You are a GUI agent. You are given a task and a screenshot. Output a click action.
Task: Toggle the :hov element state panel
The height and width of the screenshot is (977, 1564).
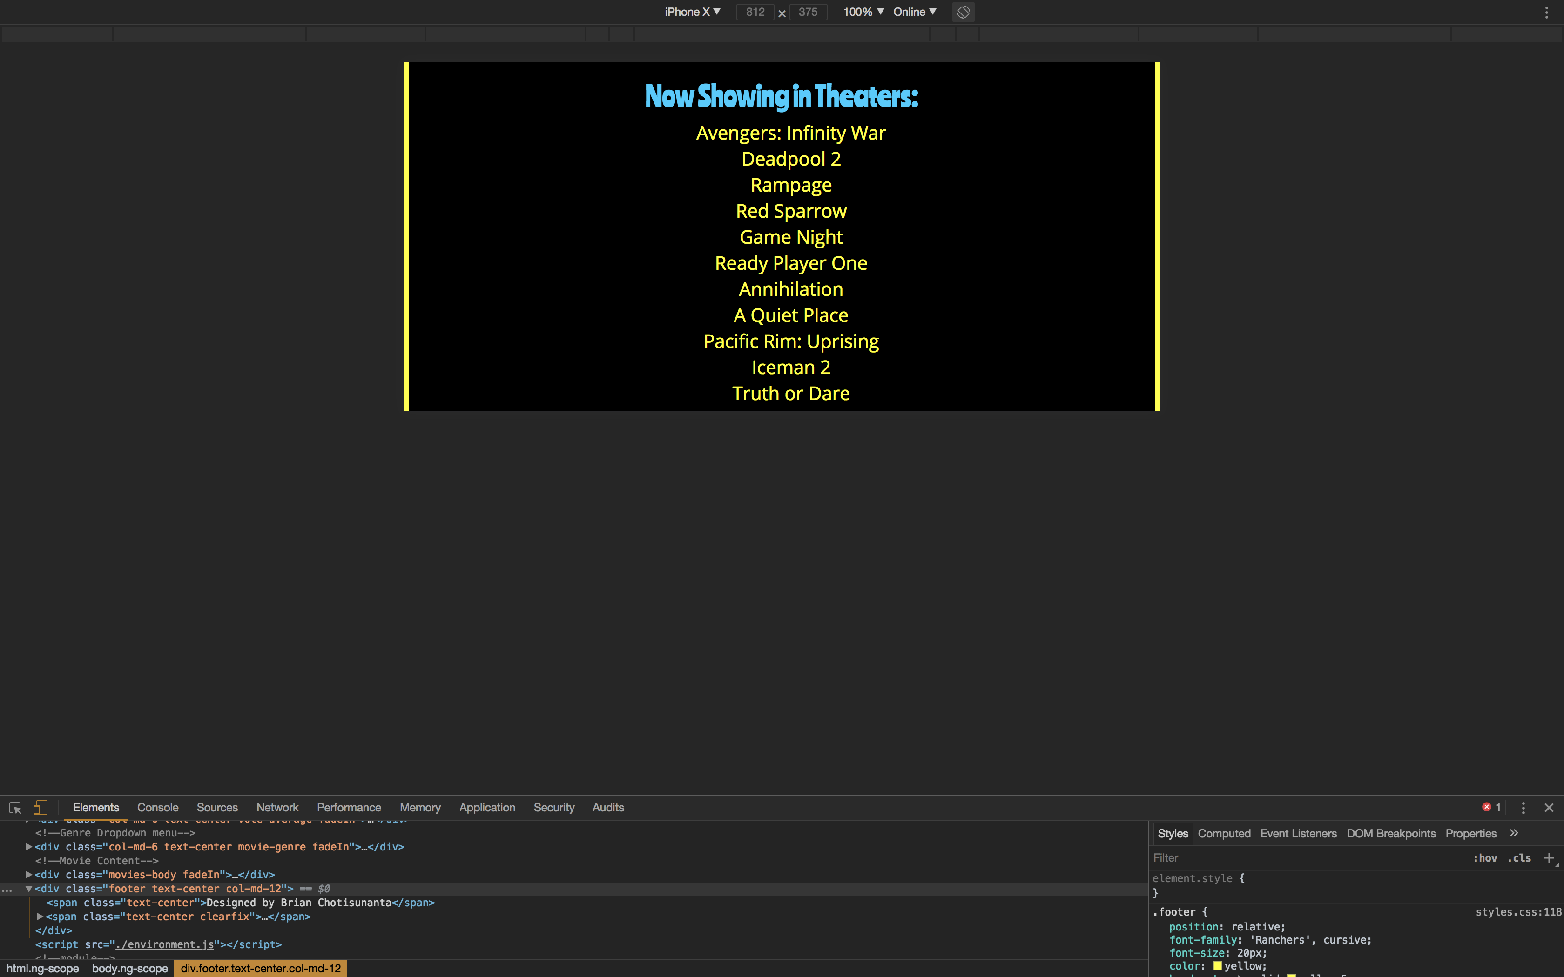[1485, 858]
